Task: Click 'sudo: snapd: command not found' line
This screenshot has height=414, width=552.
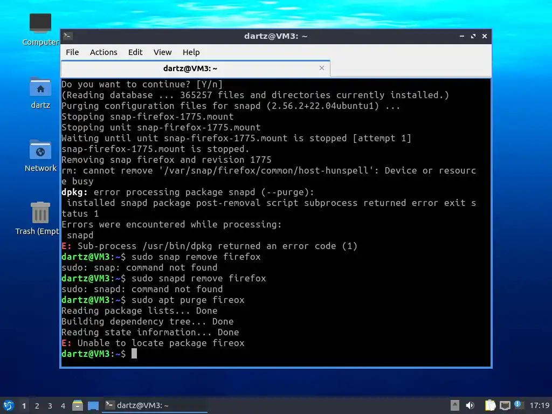Action: coord(142,289)
